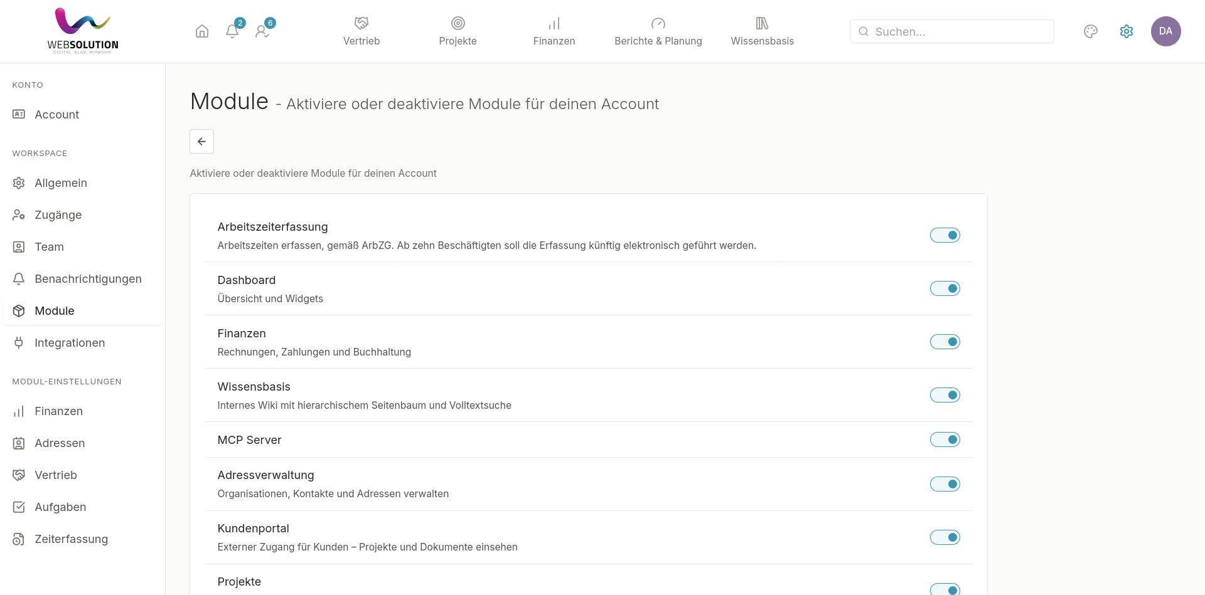The image size is (1205, 595).
Task: Open user check icon with badge 6
Action: point(262,31)
